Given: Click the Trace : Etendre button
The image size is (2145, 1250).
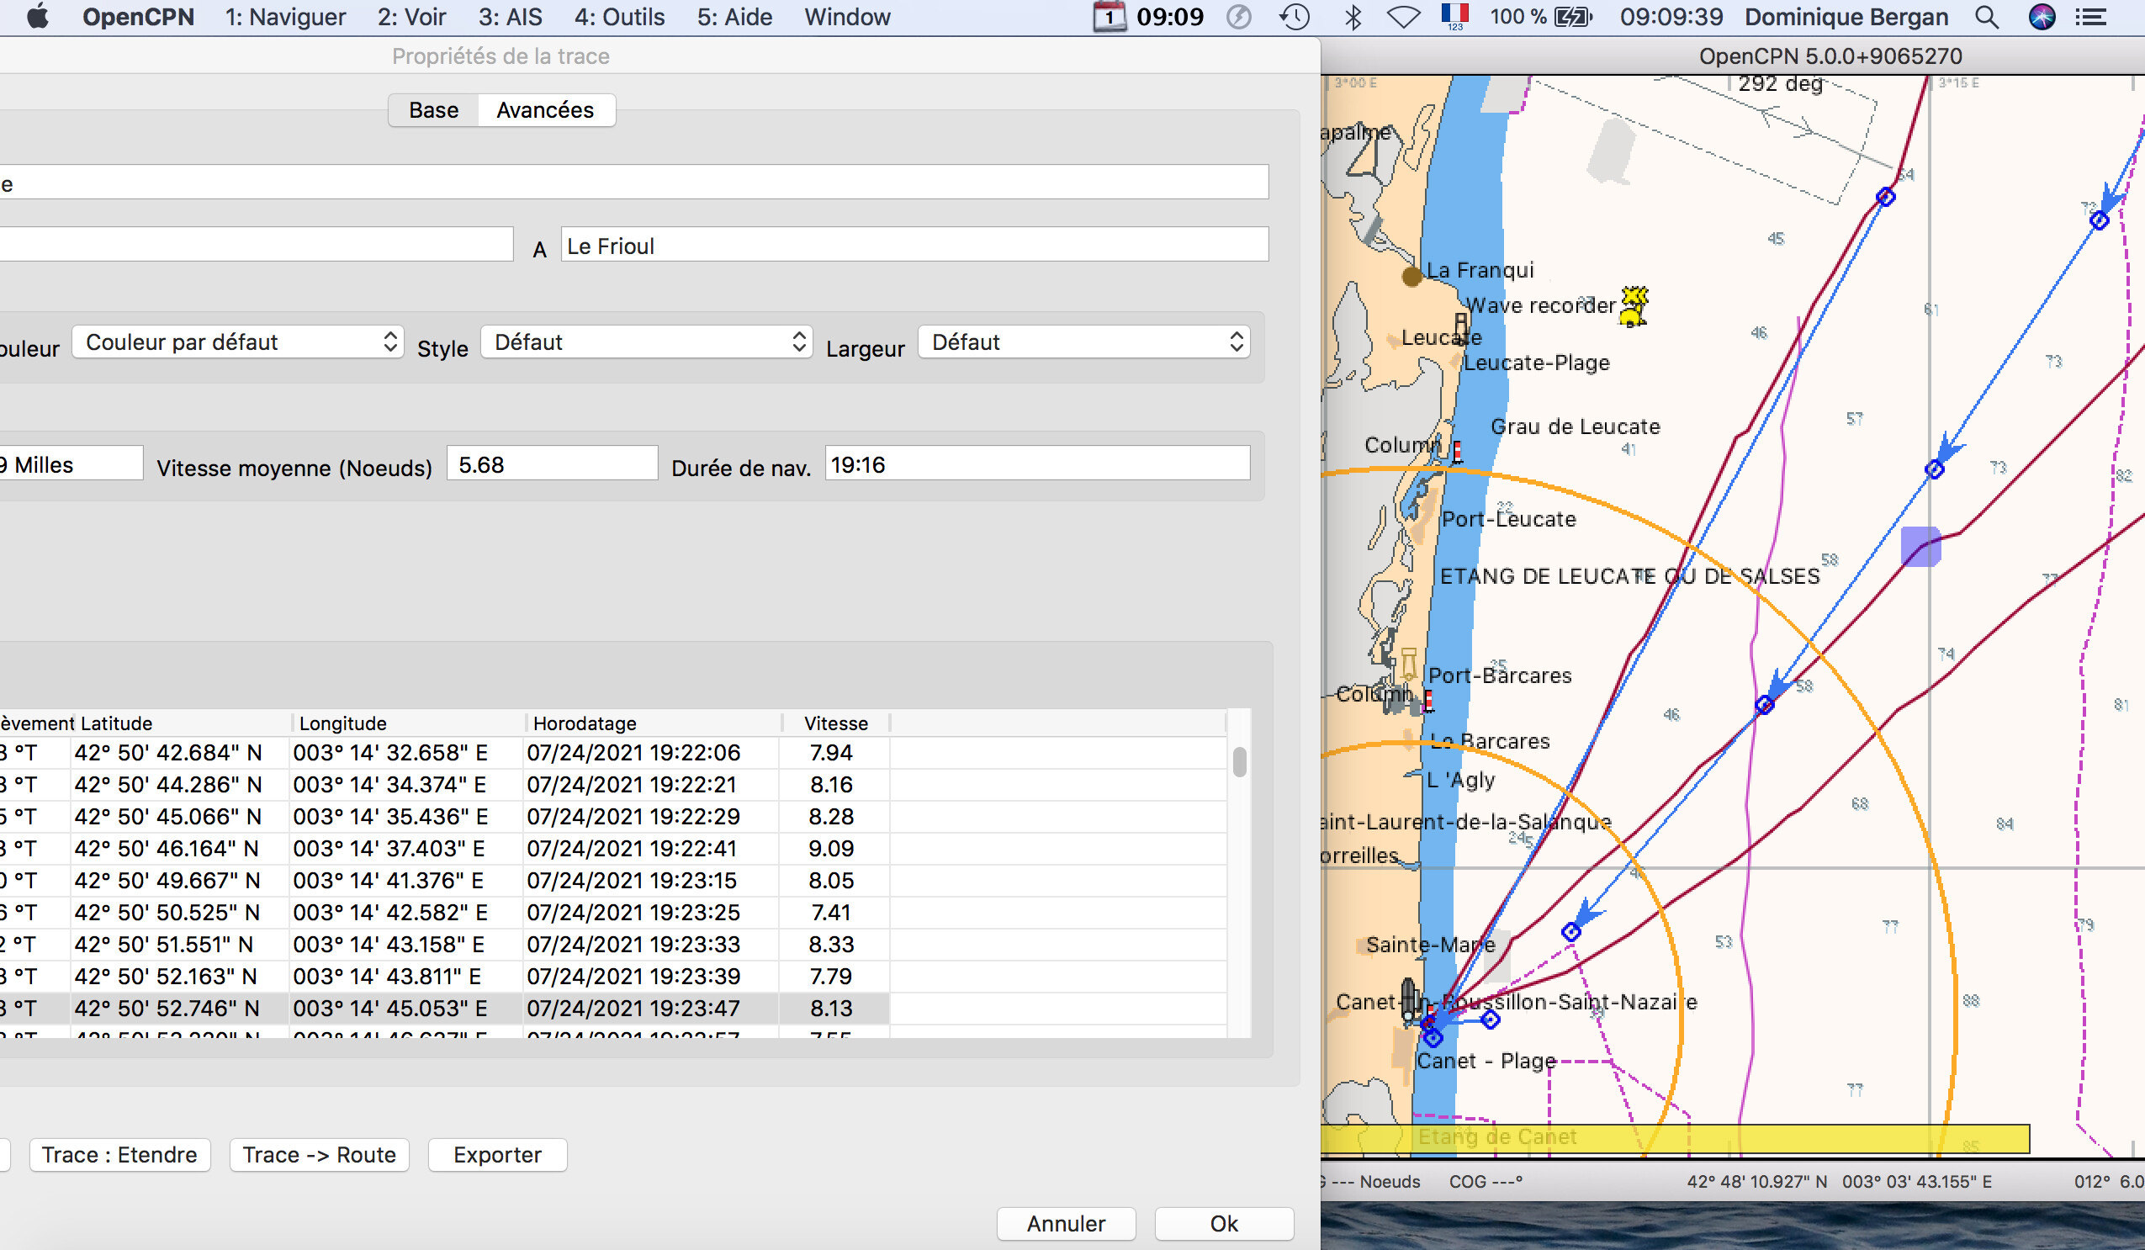Looking at the screenshot, I should tap(119, 1155).
